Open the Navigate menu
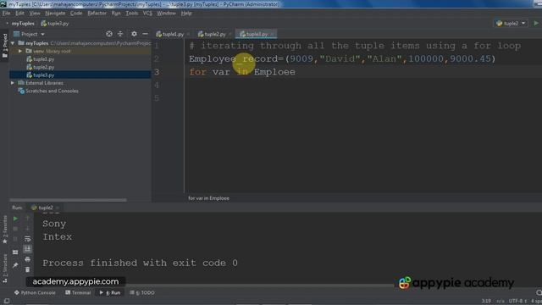Screen dimensions: 542x305 (x=55, y=14)
